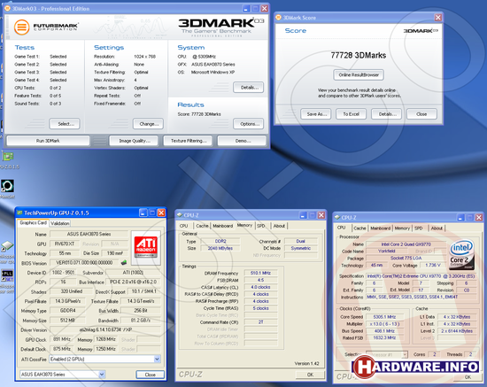Click Save As... in the Score window
Image resolution: width=487 pixels, height=387 pixels.
316,114
